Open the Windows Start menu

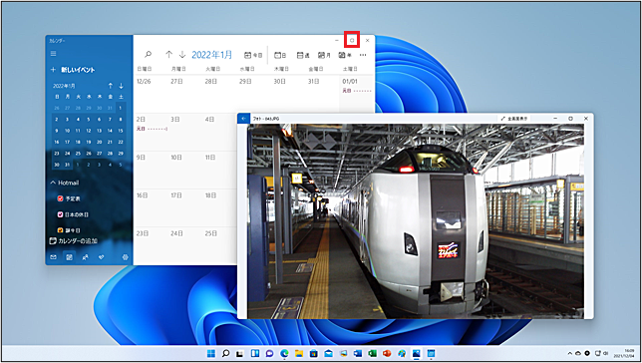[211, 353]
